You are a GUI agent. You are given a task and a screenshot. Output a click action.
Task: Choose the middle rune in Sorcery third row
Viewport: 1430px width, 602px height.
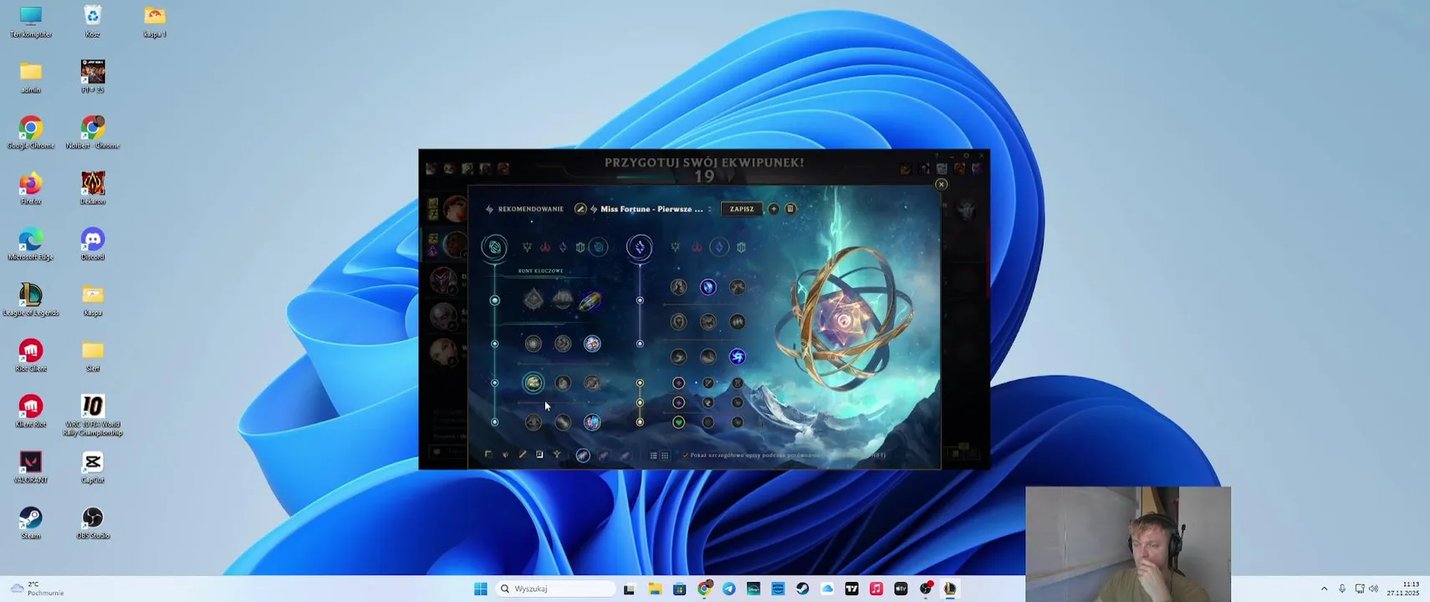(708, 357)
